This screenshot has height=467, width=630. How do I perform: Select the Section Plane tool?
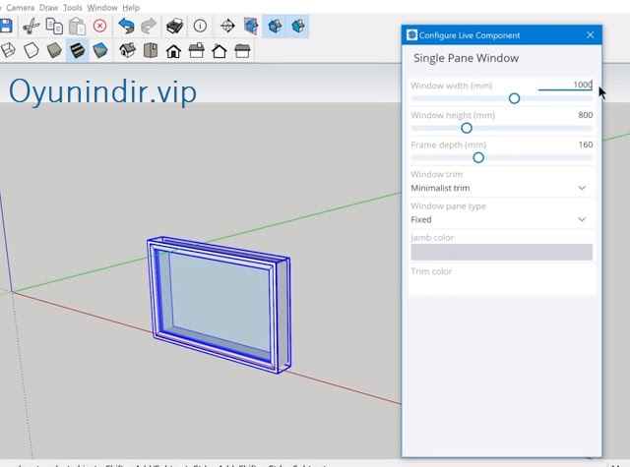227,27
